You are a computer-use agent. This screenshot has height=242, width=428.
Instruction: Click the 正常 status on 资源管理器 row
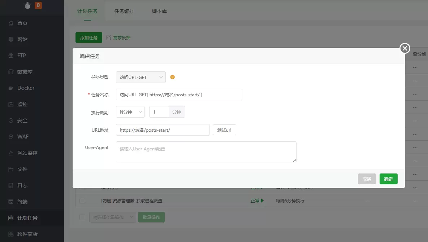[255, 201]
